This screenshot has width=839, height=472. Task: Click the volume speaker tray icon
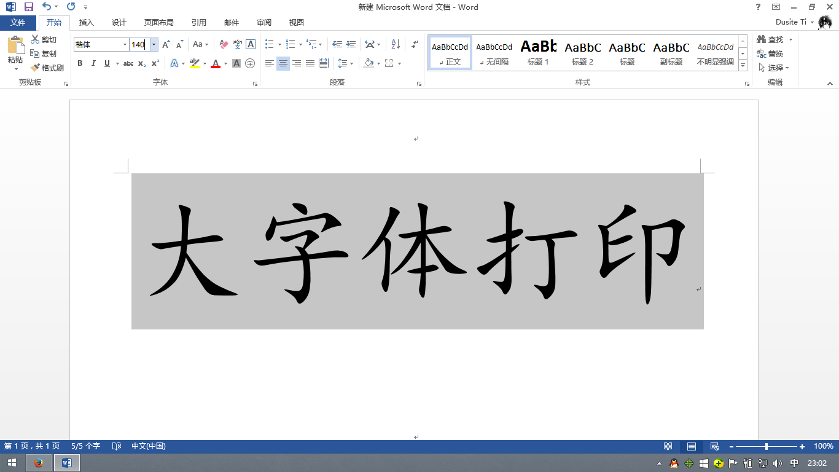click(x=778, y=463)
